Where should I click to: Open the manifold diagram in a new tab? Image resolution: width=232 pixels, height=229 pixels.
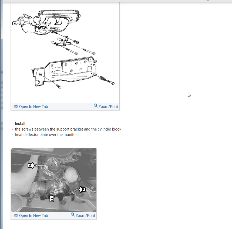[31, 107]
